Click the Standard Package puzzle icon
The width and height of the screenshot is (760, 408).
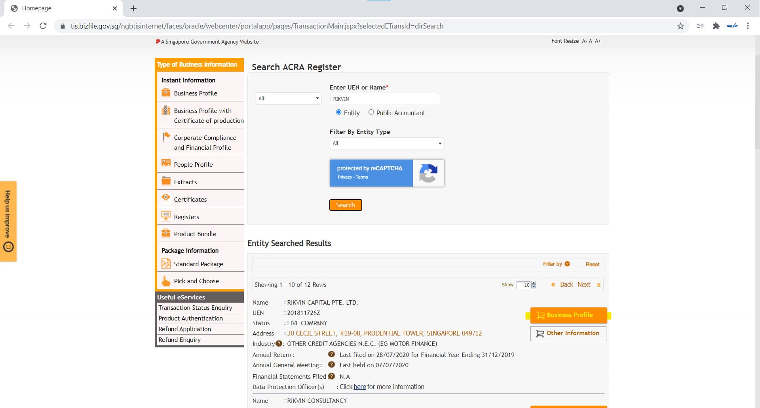coord(166,263)
